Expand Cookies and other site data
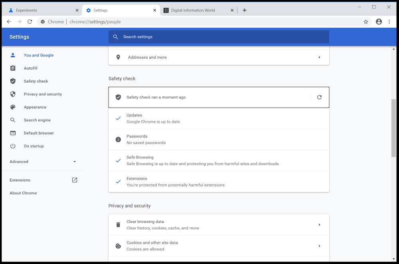Image resolution: width=399 pixels, height=264 pixels. [319, 246]
